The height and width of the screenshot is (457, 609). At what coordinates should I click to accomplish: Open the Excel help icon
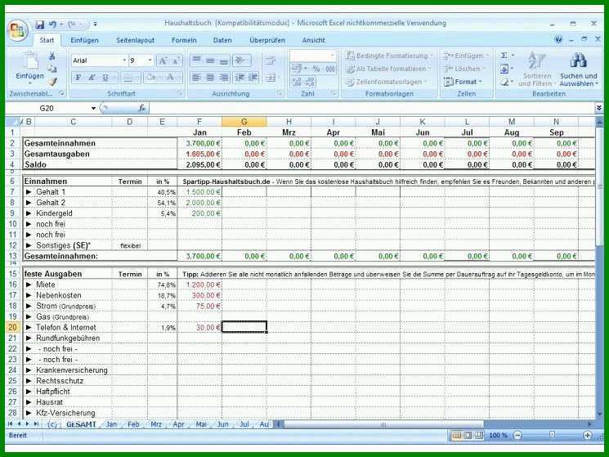tap(558, 39)
